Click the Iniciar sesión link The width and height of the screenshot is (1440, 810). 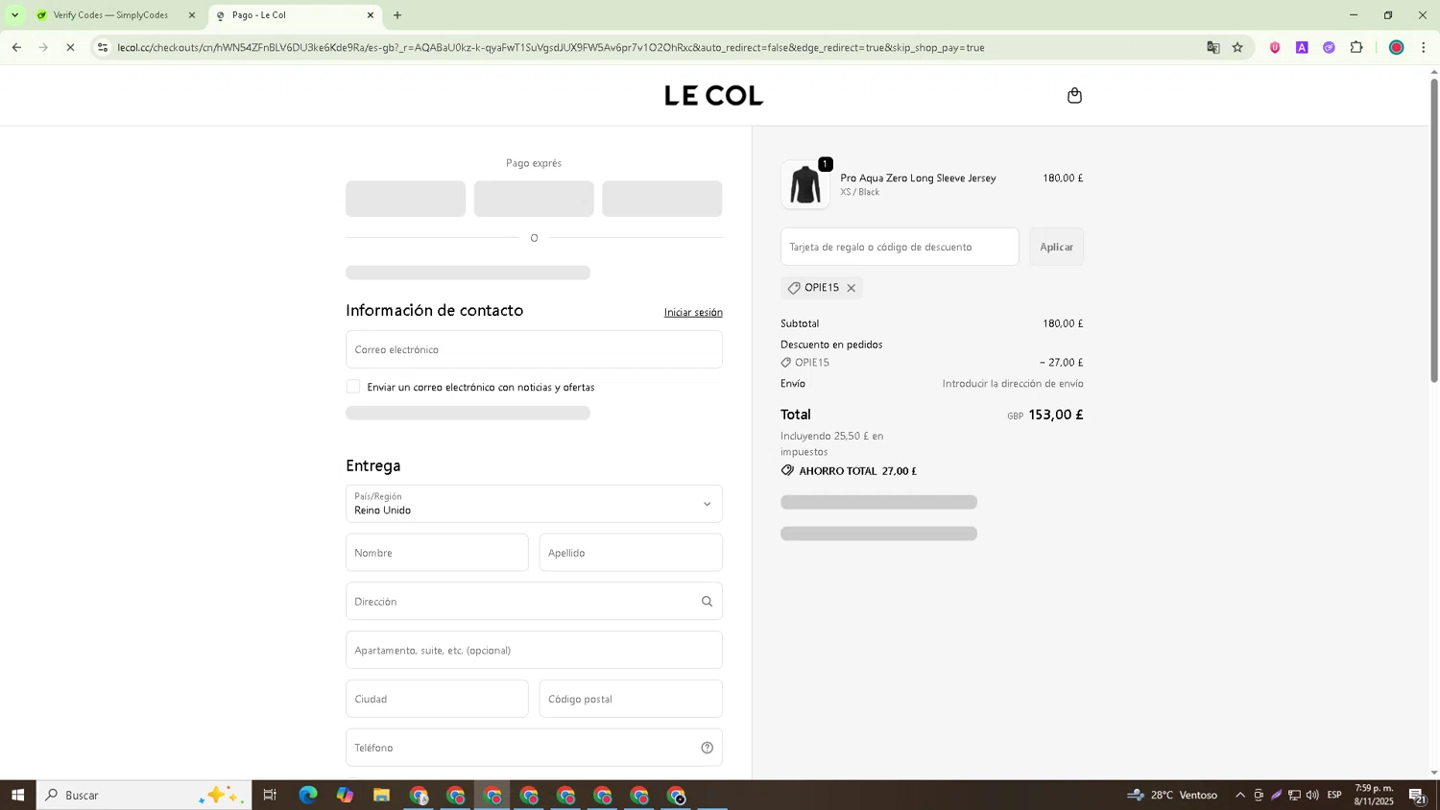coord(693,312)
